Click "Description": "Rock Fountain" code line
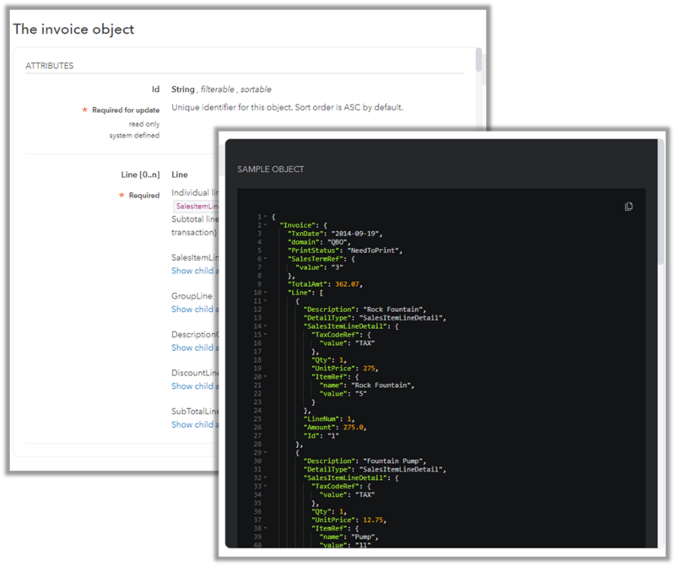The image size is (675, 566). pos(365,310)
